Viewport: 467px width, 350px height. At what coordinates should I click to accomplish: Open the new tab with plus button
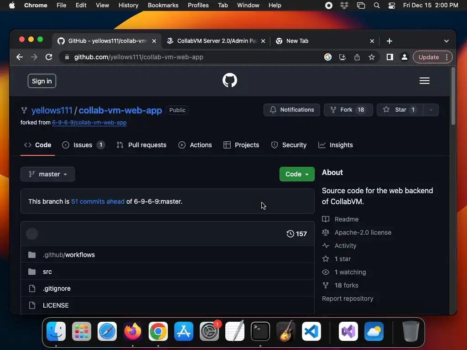coord(389,41)
